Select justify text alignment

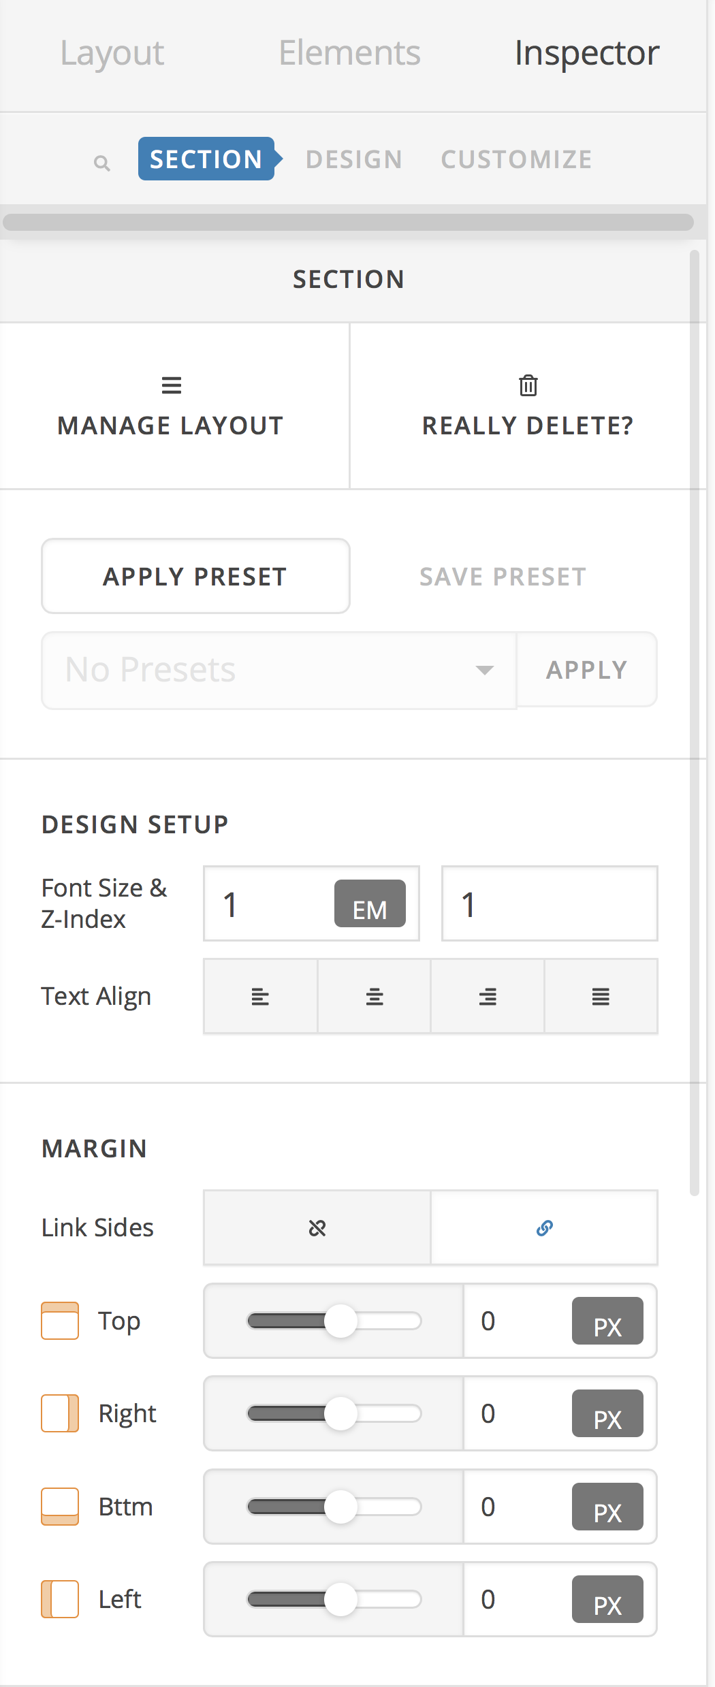click(x=601, y=997)
